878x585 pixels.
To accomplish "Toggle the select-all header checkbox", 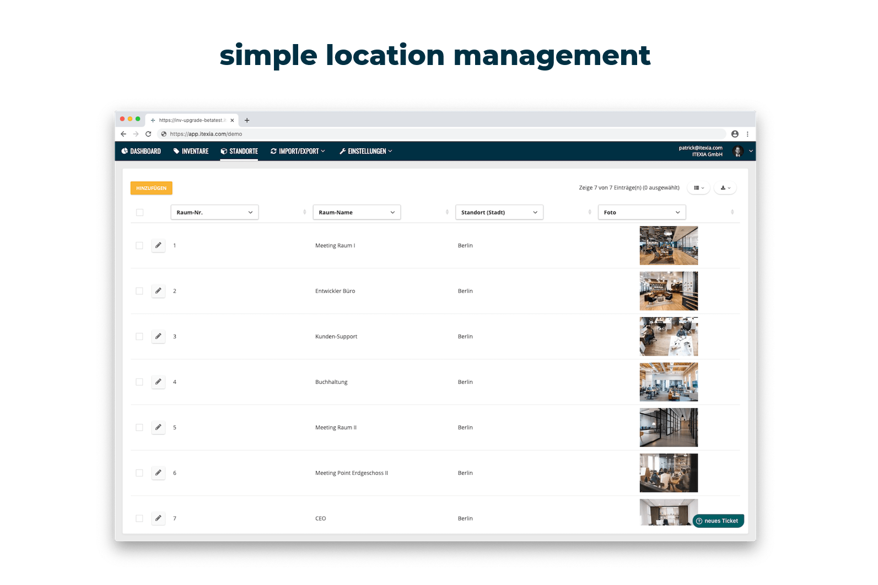I will 139,213.
